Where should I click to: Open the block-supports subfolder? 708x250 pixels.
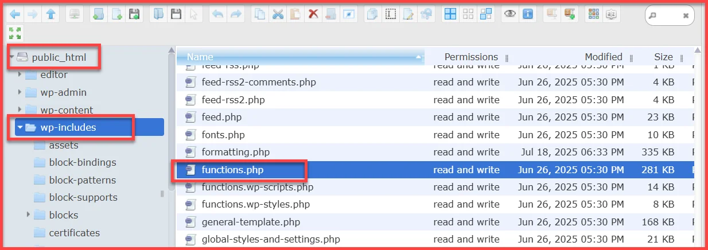click(x=83, y=197)
